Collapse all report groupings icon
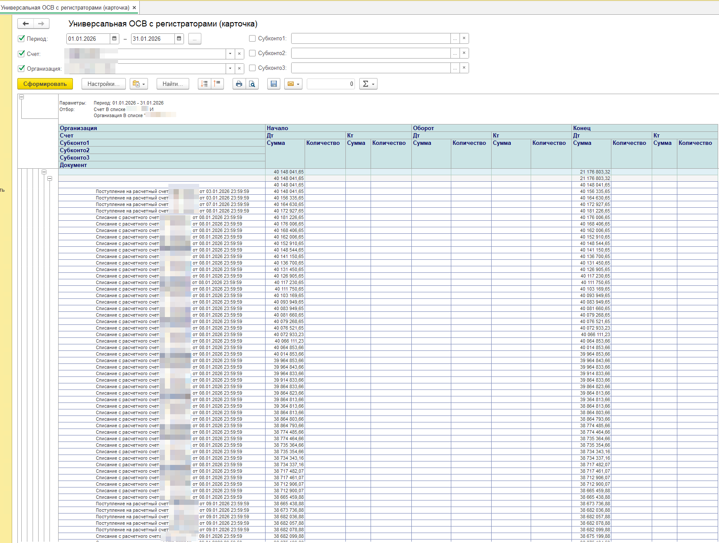Screen dimensions: 719x543 coord(217,84)
